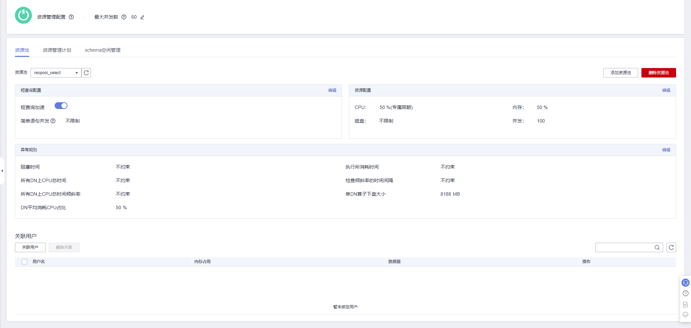Edit the max concurrency value pencil icon
Image resolution: width=691 pixels, height=328 pixels.
pos(142,17)
